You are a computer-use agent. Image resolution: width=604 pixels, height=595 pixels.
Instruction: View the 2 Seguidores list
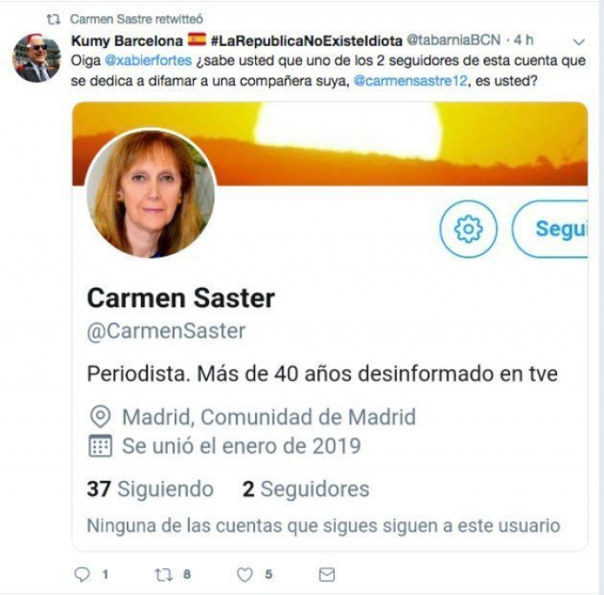point(306,488)
